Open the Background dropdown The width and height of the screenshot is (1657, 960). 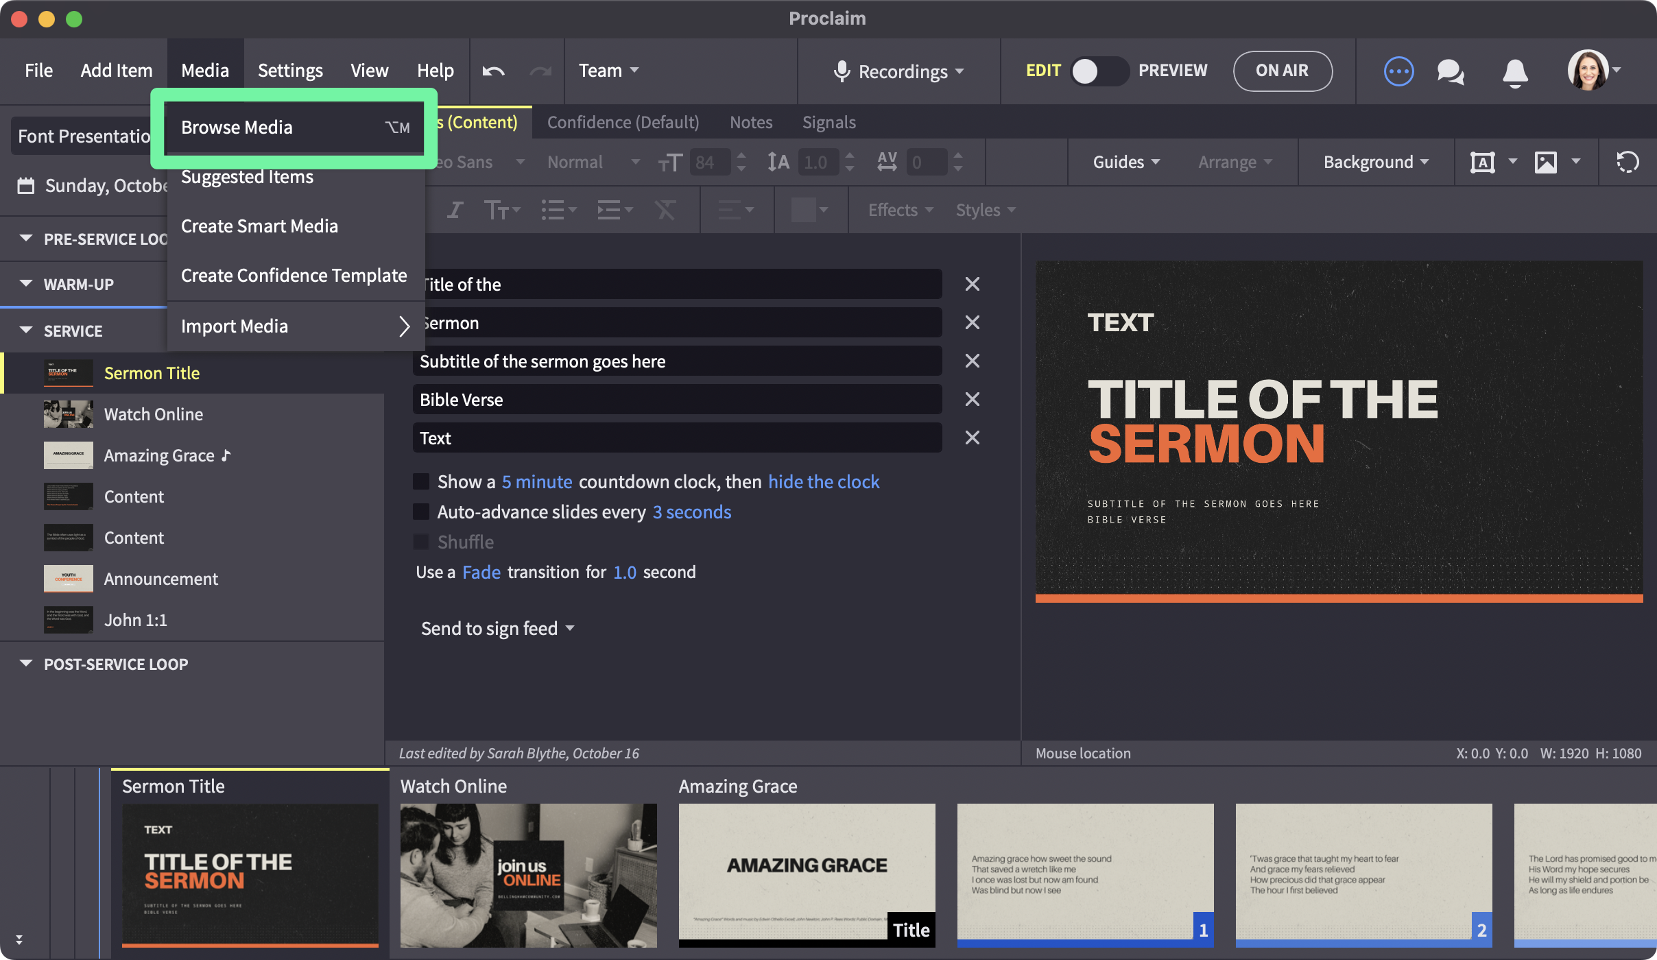pos(1376,163)
